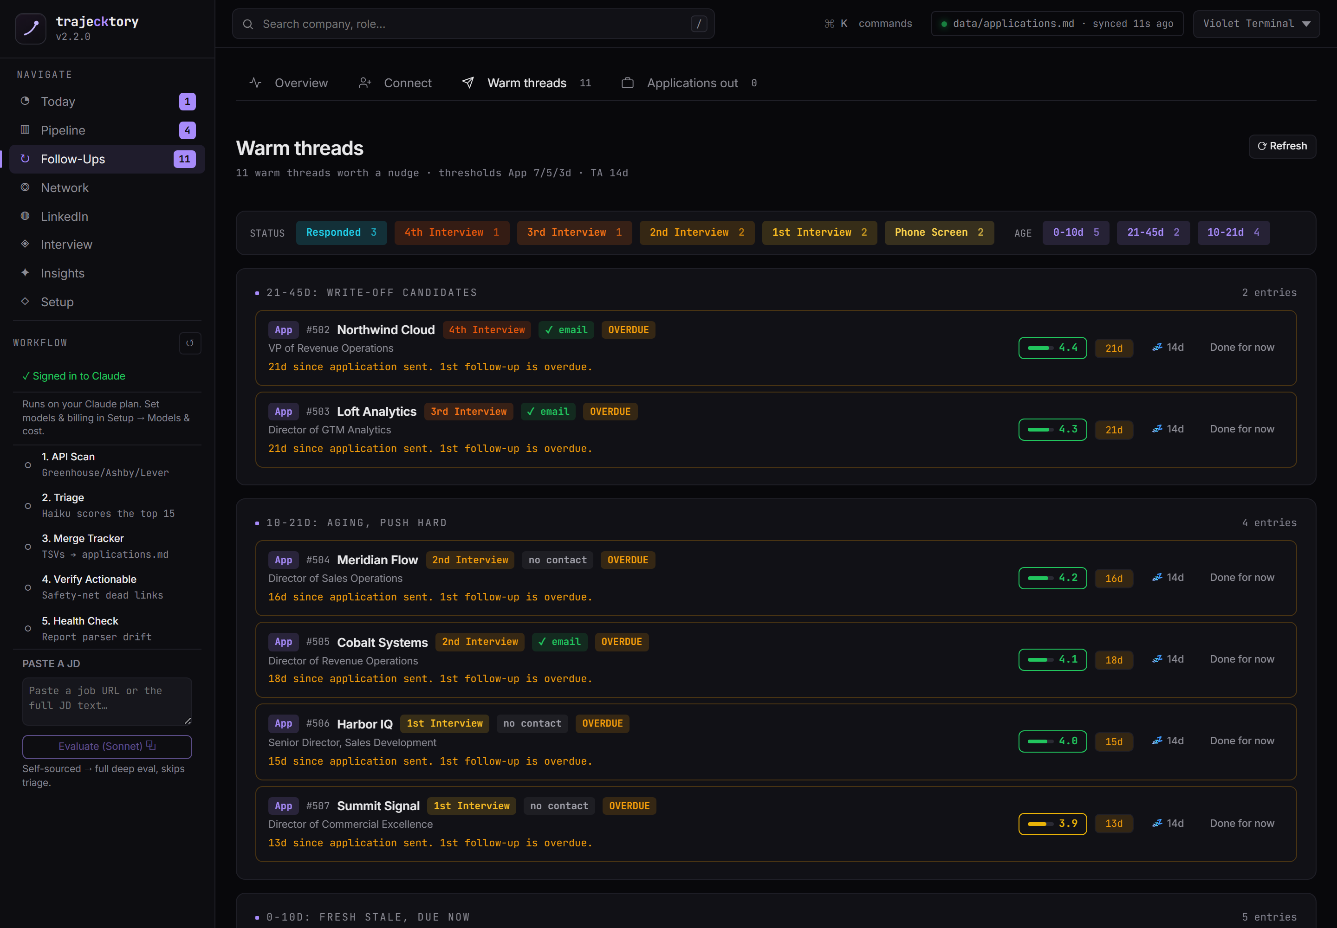Viewport: 1337px width, 928px height.
Task: Click Northwind Cloud 4.4 score bar
Action: 1052,348
